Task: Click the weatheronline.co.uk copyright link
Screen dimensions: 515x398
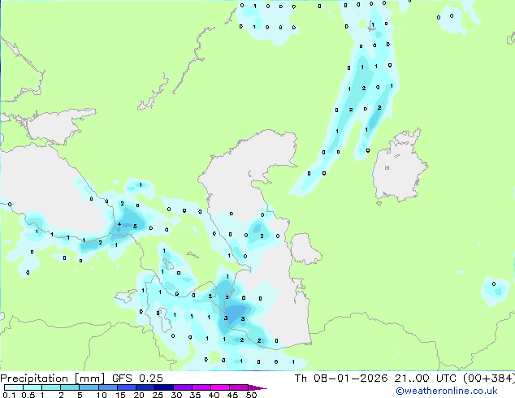Action: coord(446,391)
